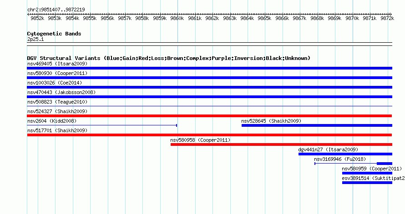Click the red nsv517701 (Shaikh2009) loss bar

(x=209, y=135)
